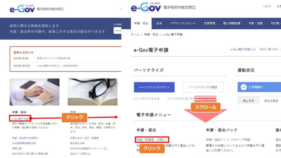Open the laptop typing thumbnail image
The image size is (281, 158).
[x=34, y=92]
